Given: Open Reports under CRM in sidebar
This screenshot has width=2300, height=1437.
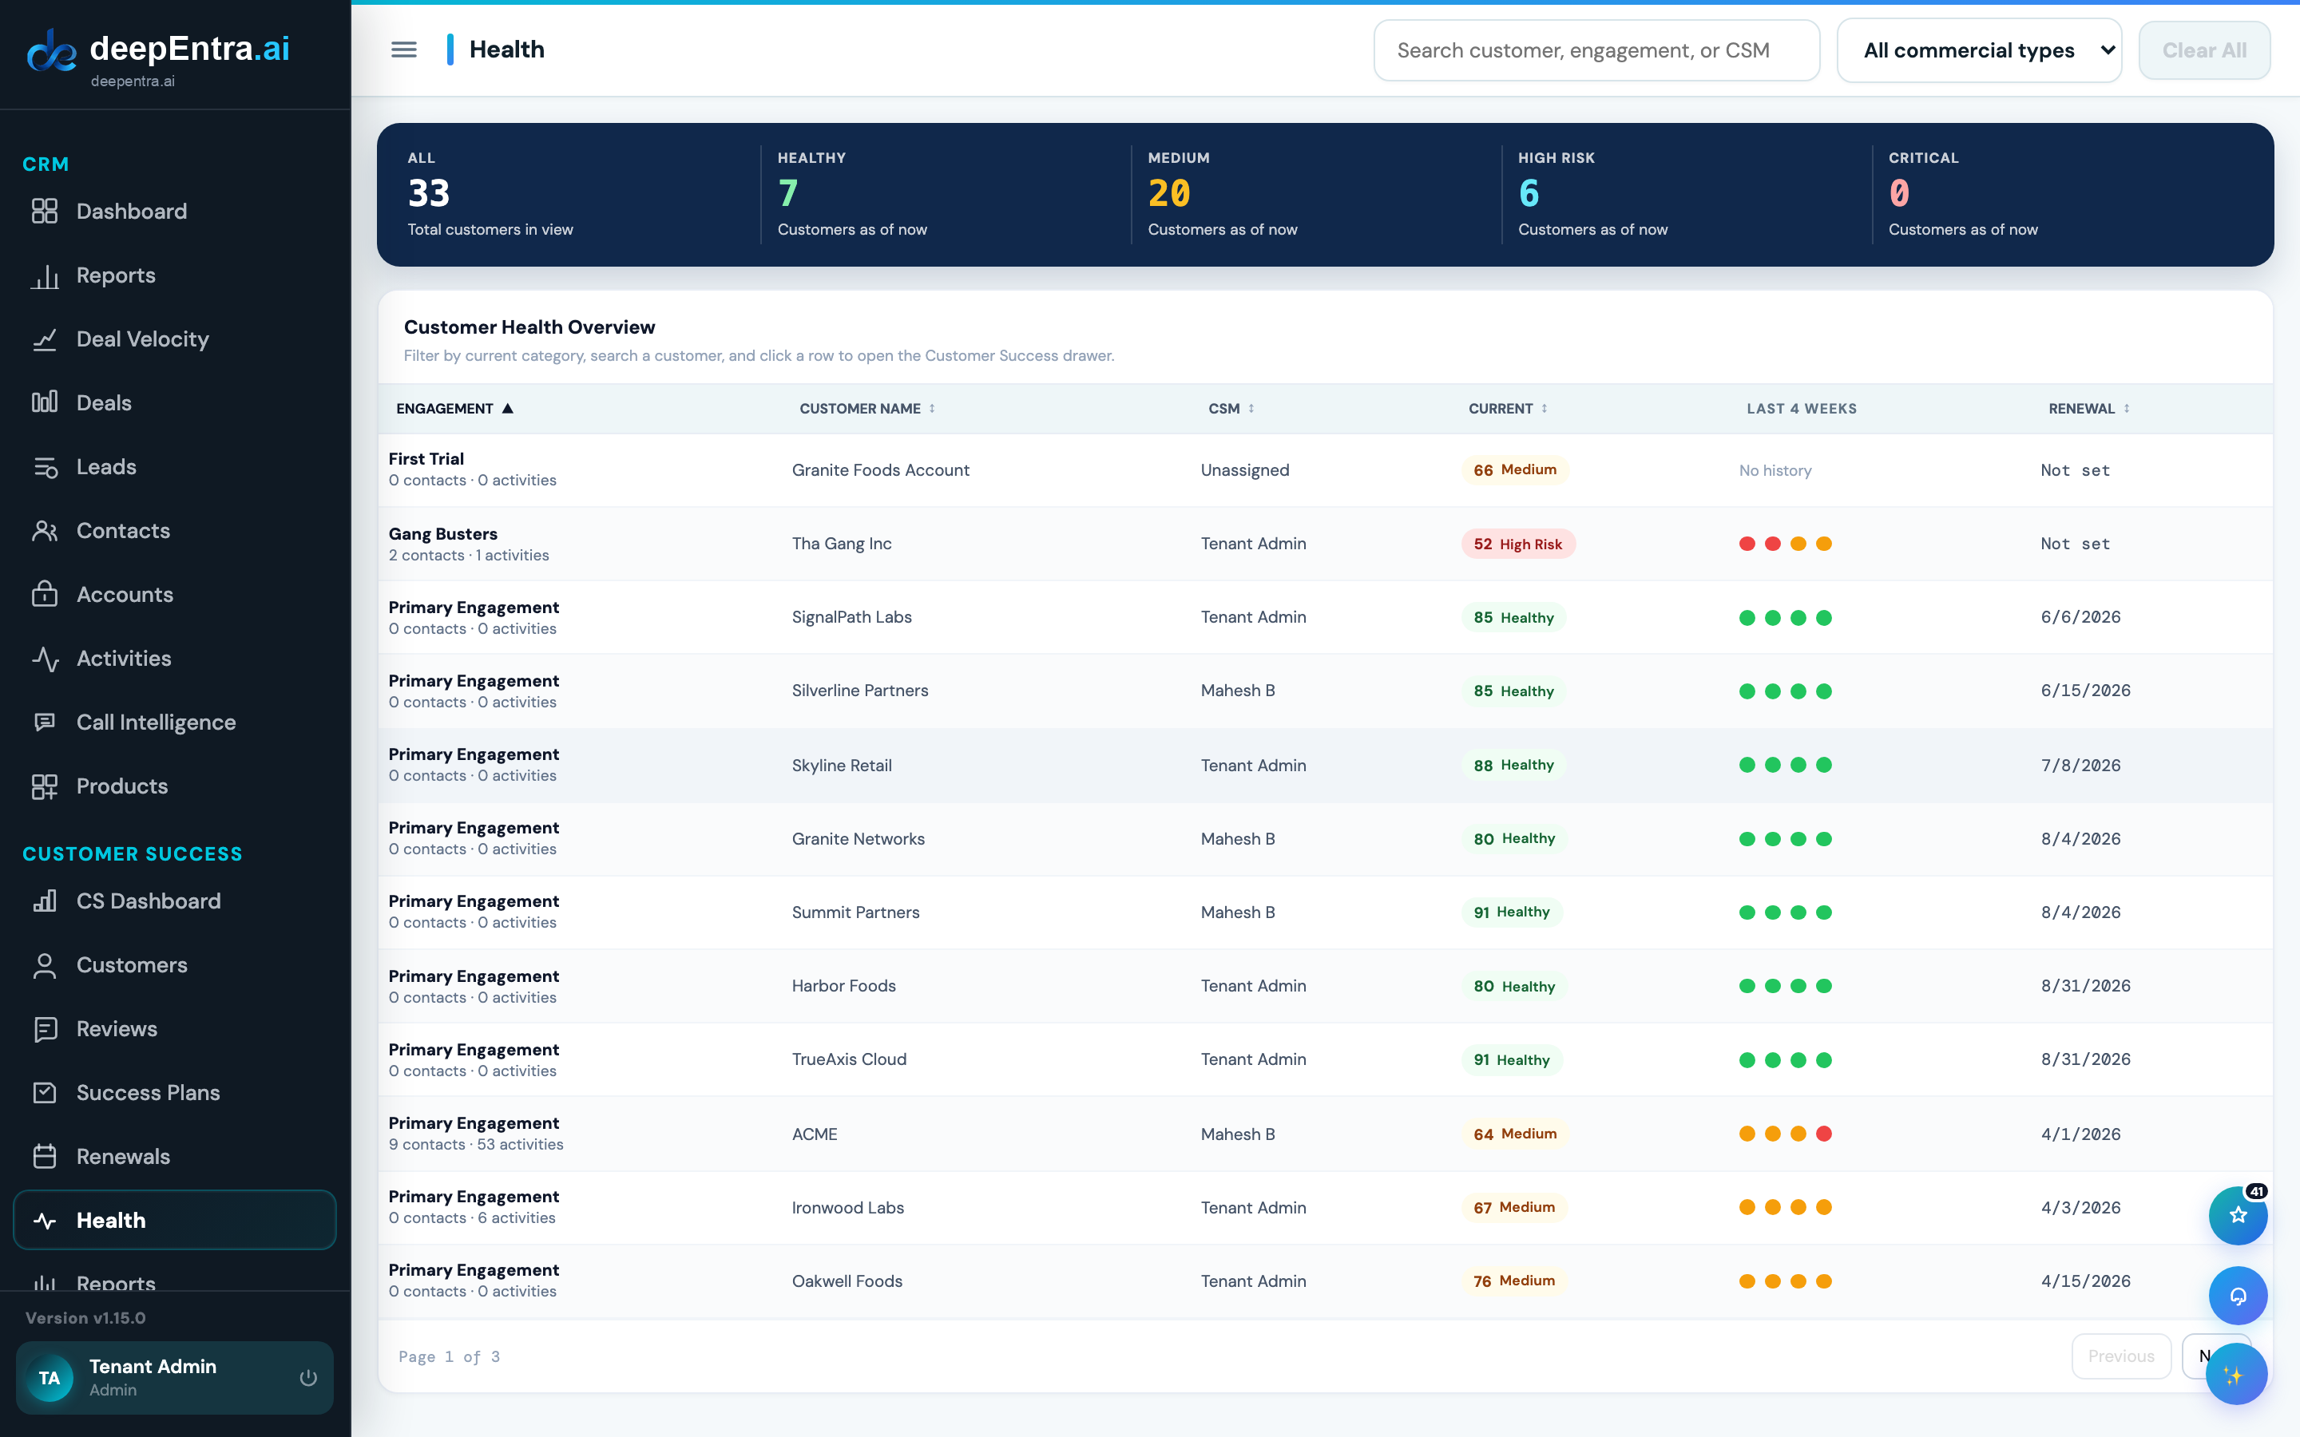Looking at the screenshot, I should click(175, 275).
